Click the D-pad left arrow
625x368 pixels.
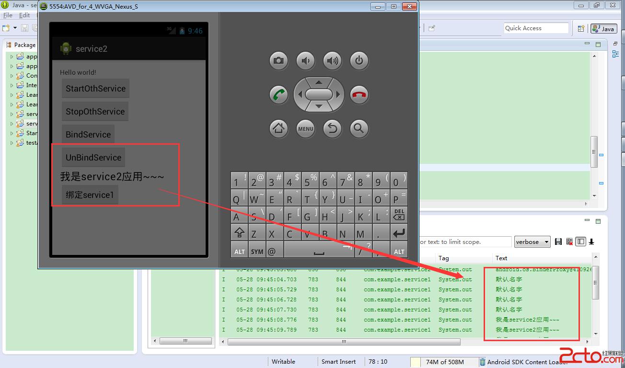tap(299, 94)
